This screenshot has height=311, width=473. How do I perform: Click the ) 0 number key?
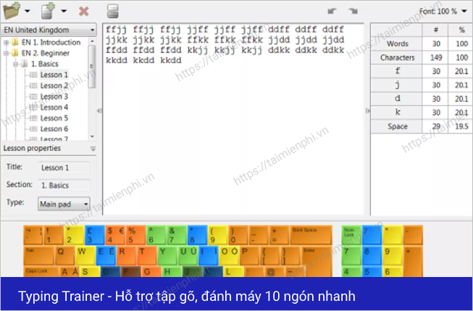238,234
